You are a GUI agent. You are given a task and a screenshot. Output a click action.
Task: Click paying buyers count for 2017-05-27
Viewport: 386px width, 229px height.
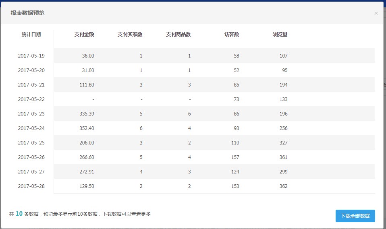pos(141,172)
